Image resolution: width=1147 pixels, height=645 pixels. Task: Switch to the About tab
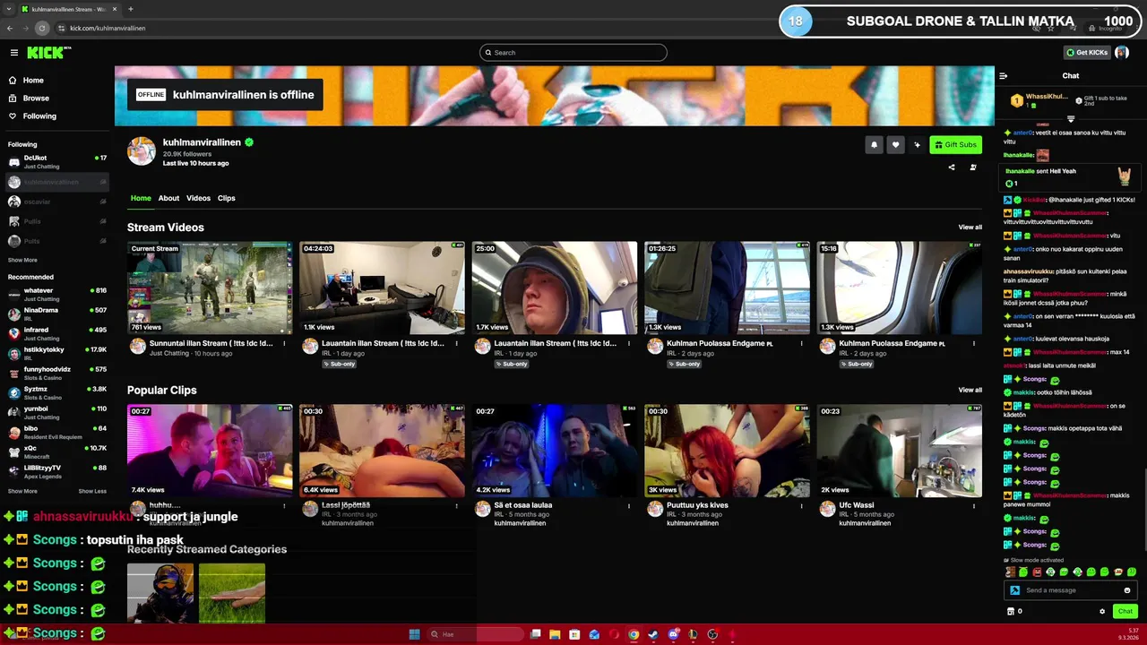pos(168,198)
